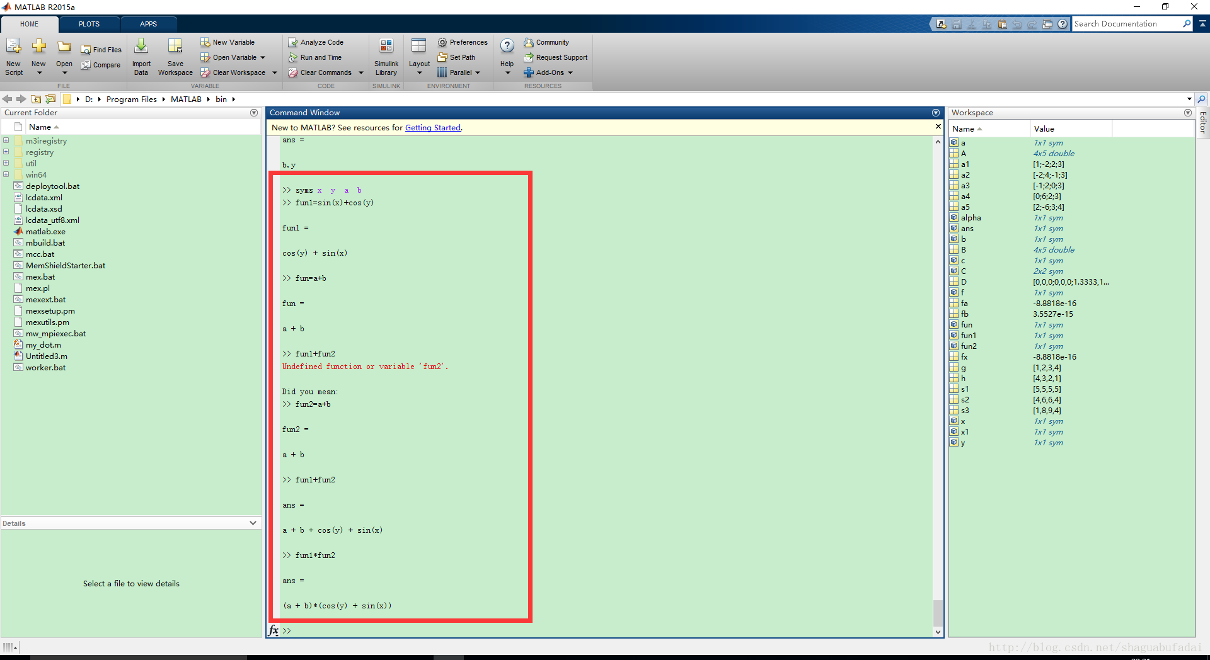
Task: Click Compare files button
Action: tap(101, 65)
